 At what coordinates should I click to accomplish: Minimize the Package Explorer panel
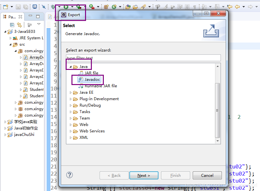30,16
